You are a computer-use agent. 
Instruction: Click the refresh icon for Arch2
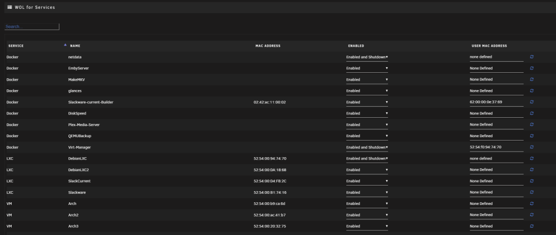[532, 215]
